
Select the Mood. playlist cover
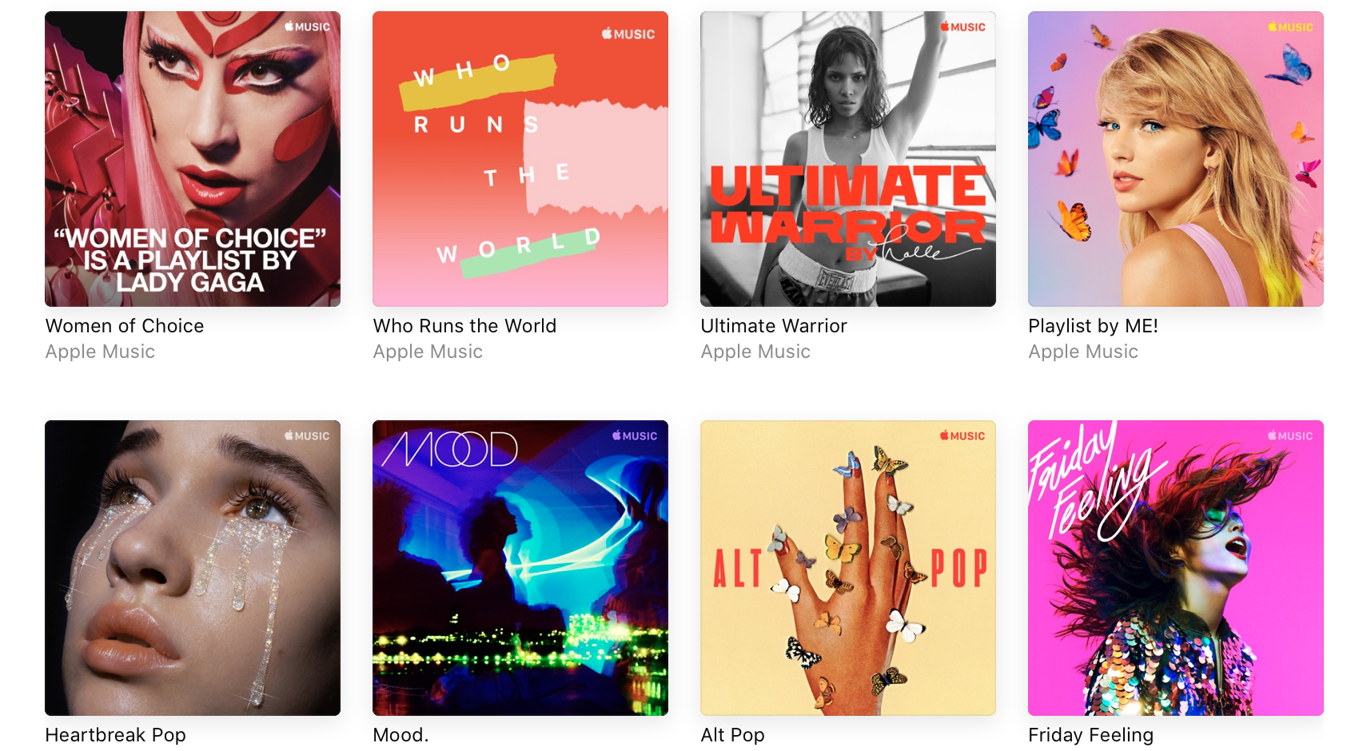(x=520, y=568)
